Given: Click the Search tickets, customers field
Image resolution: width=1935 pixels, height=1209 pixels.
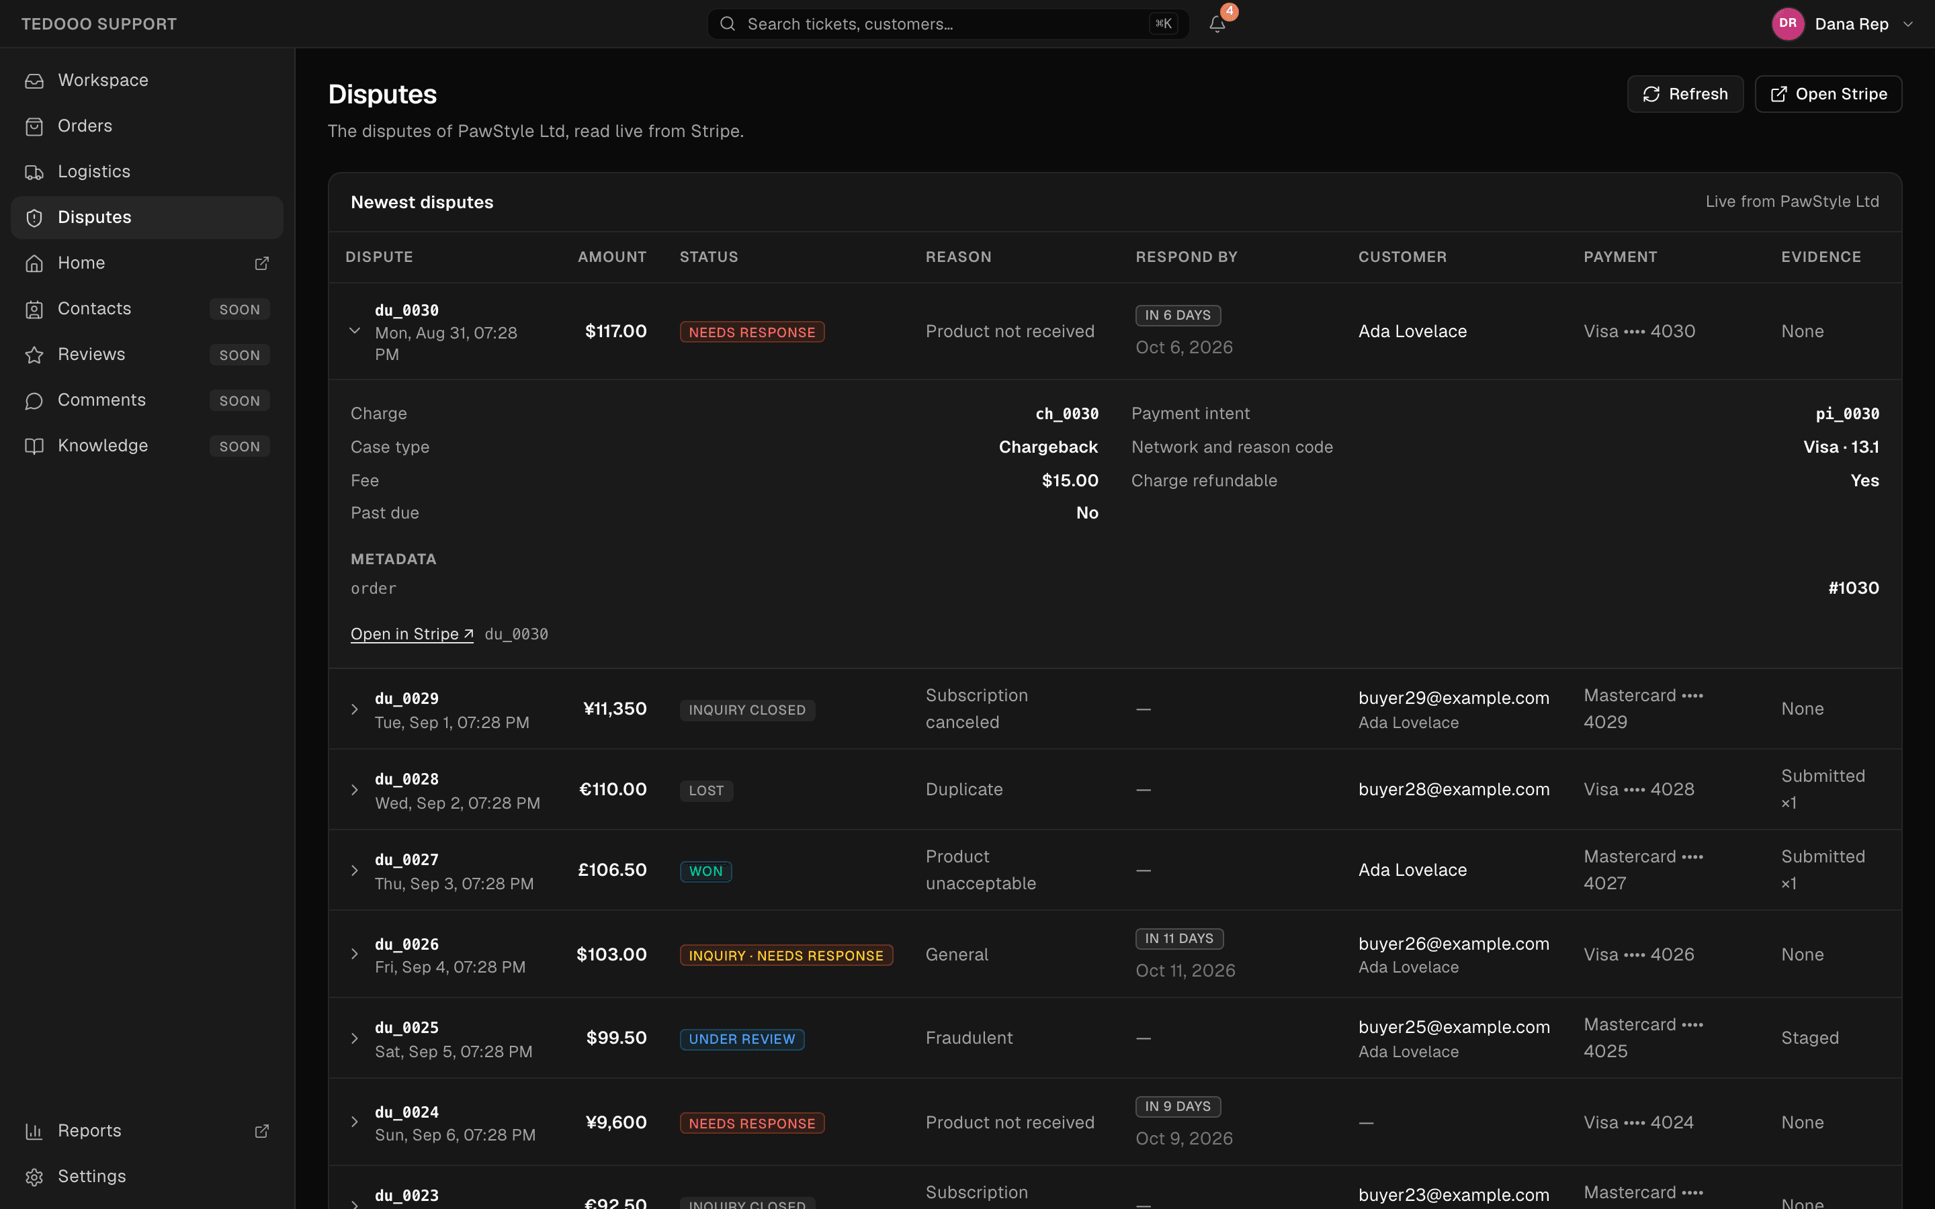Looking at the screenshot, I should coord(947,24).
